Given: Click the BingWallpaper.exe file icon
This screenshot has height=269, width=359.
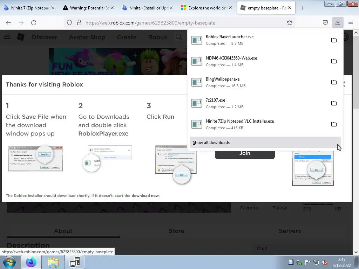Looking at the screenshot, I should 197,82.
